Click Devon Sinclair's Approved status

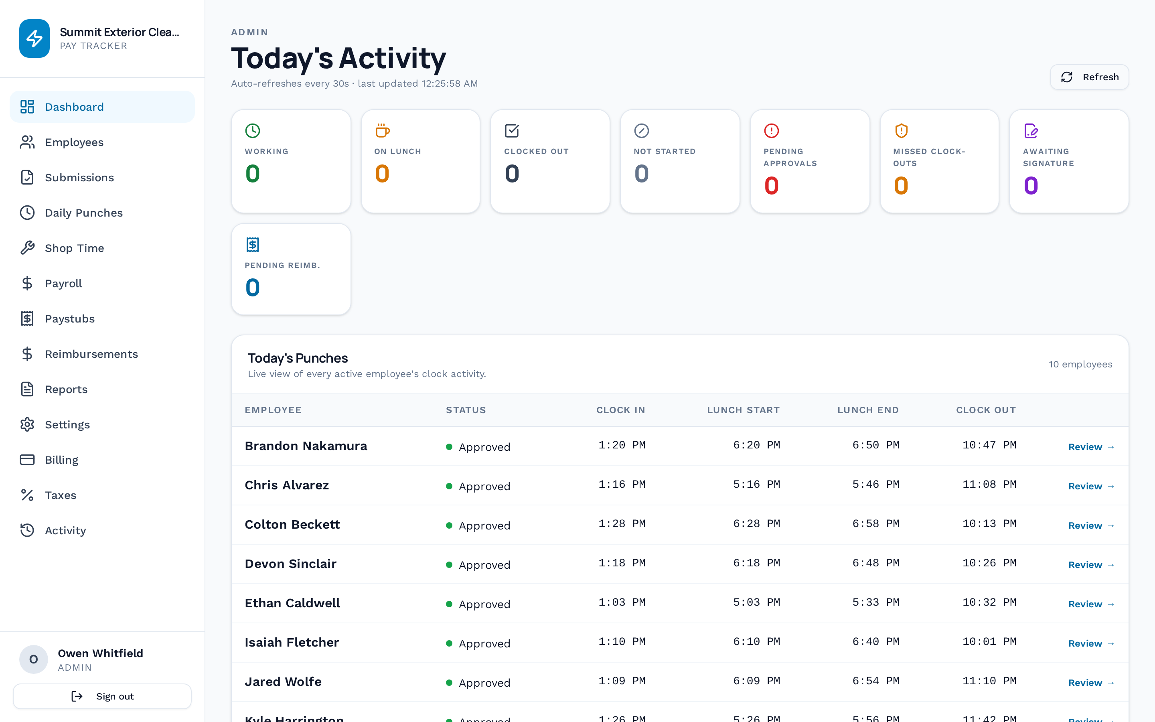tap(478, 565)
